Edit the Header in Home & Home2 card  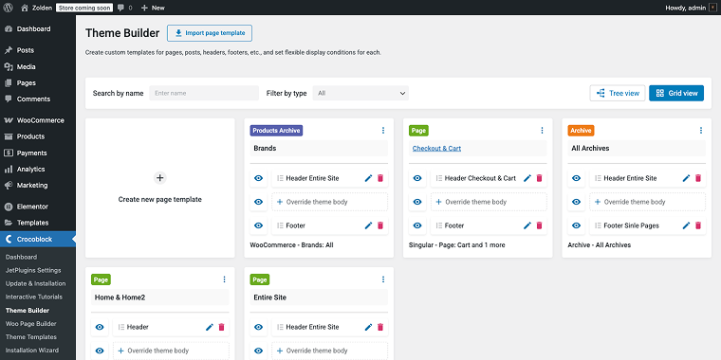210,327
